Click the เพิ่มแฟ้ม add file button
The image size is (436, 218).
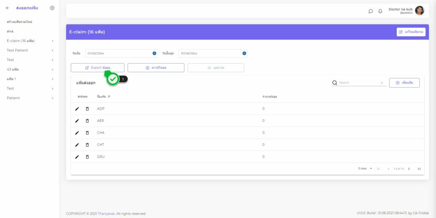pyautogui.click(x=404, y=83)
